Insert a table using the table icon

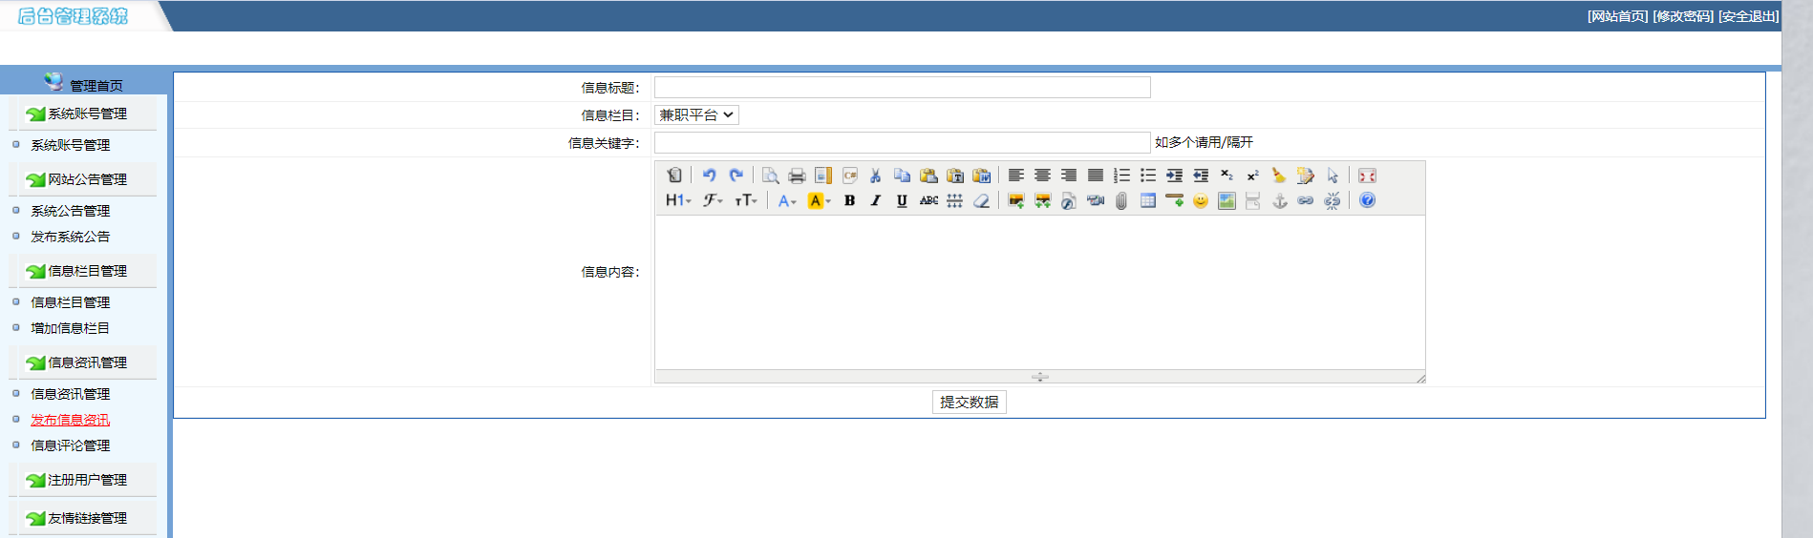1148,200
